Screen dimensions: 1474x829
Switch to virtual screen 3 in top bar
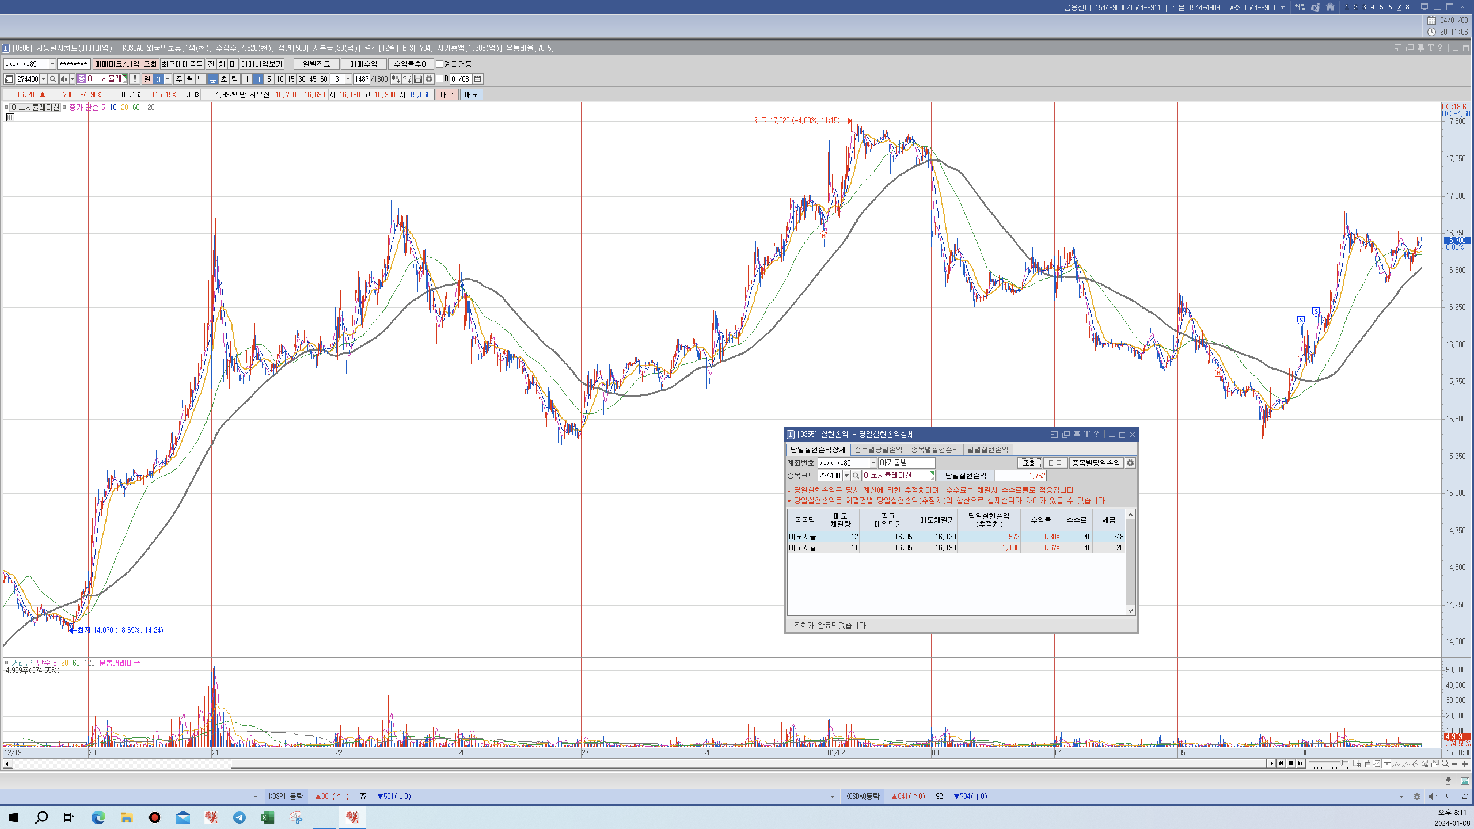pyautogui.click(x=1364, y=7)
